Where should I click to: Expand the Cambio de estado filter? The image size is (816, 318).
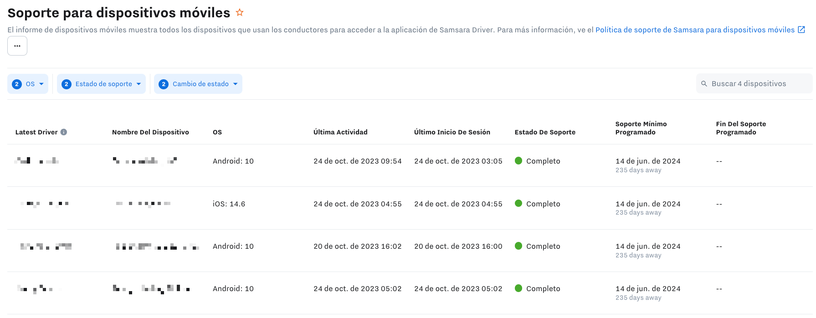(x=198, y=84)
